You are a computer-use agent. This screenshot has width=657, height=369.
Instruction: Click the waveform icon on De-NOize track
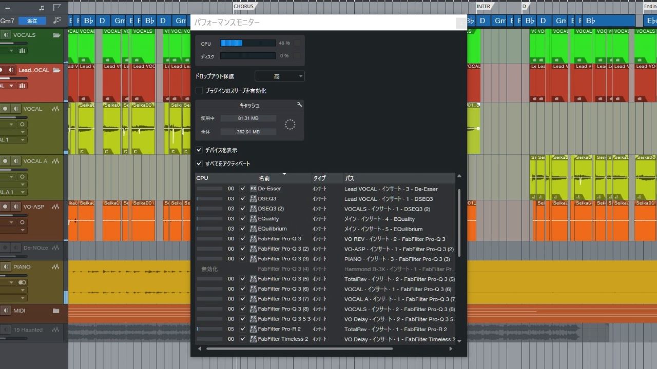[56, 248]
